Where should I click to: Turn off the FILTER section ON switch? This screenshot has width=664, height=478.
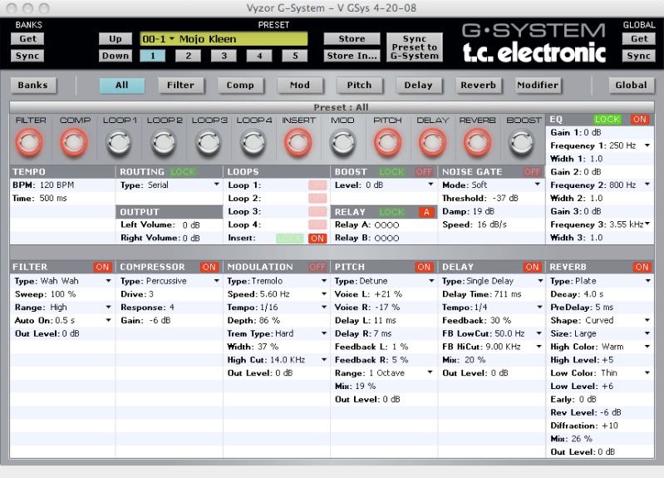pyautogui.click(x=102, y=267)
